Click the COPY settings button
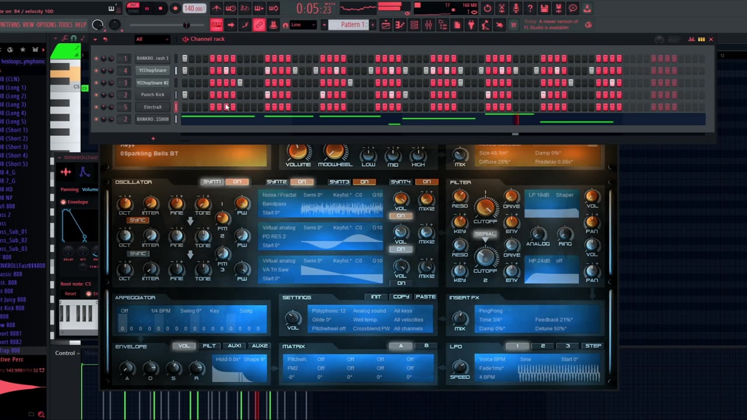Screen dimensions: 747x420 (401, 297)
